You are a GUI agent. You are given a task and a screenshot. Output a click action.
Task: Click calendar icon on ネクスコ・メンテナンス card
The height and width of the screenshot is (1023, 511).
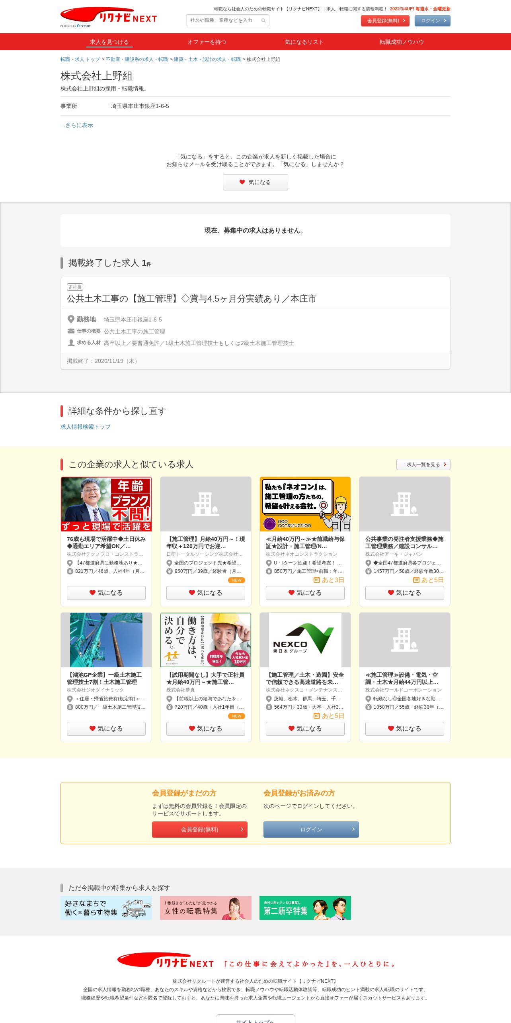tap(317, 716)
